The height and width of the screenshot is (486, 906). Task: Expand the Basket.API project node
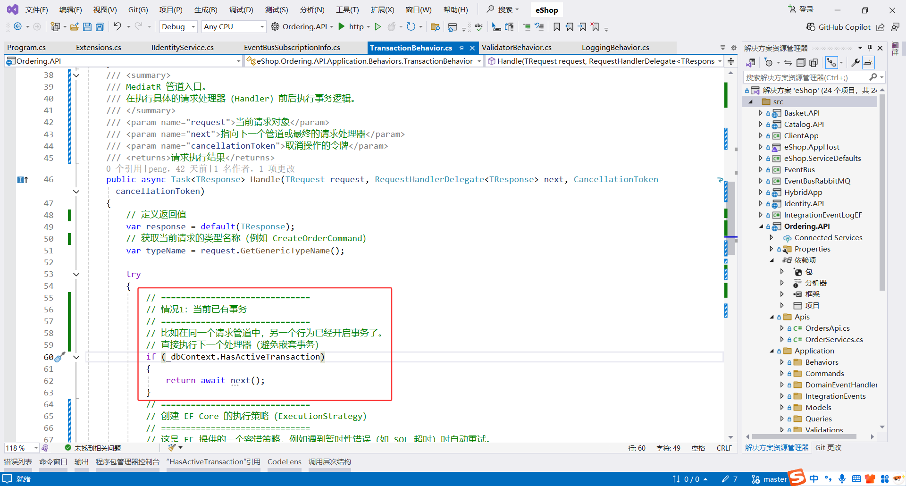coord(761,113)
